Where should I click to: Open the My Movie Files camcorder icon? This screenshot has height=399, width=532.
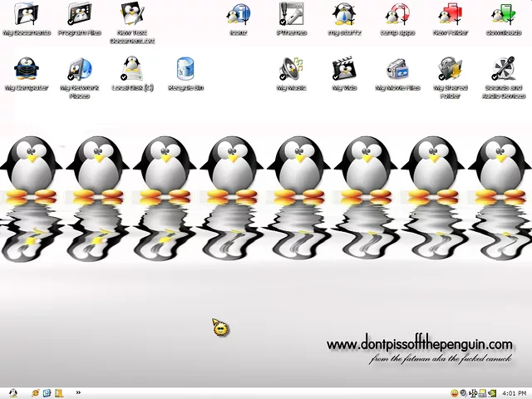pos(397,69)
